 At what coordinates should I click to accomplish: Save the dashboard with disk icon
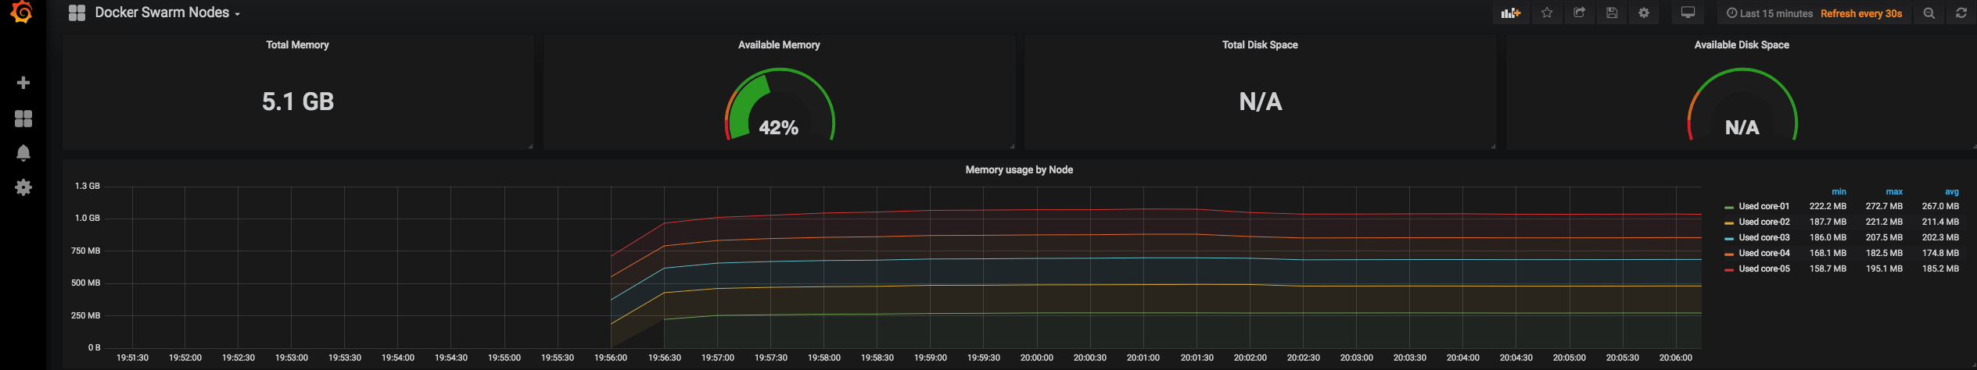click(1612, 13)
